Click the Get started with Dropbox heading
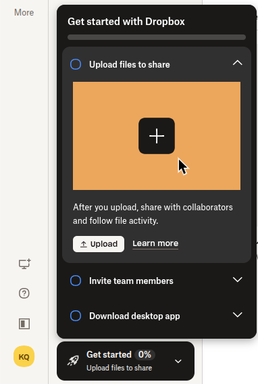 tap(126, 22)
